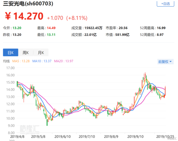Switch to the 周K weekly chart tab

[26, 52]
